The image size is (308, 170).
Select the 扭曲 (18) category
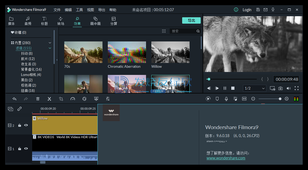(28, 91)
